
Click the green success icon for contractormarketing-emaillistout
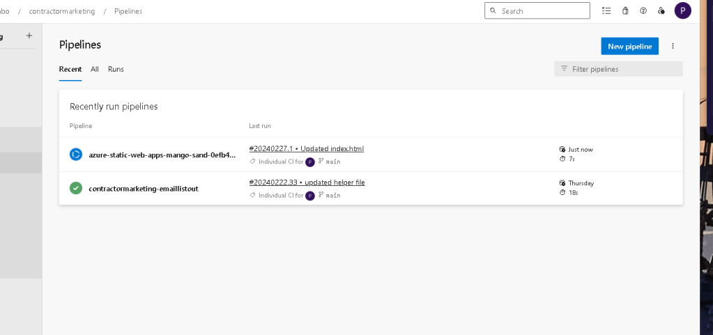[76, 188]
